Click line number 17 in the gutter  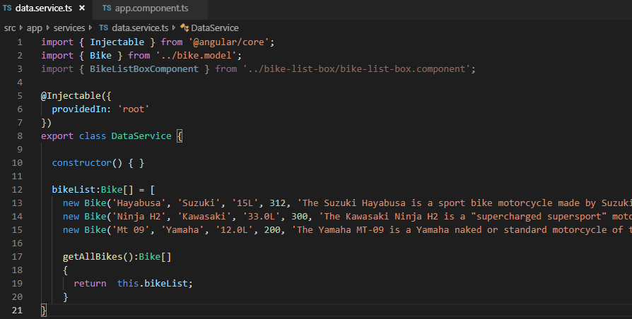point(18,258)
